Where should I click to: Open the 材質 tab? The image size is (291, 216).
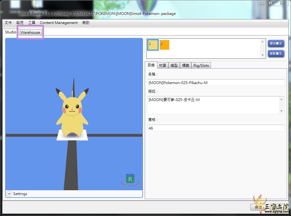click(163, 66)
